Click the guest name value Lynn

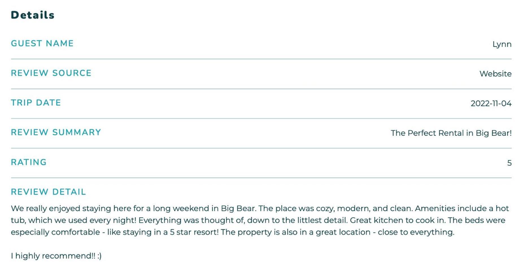click(x=502, y=44)
